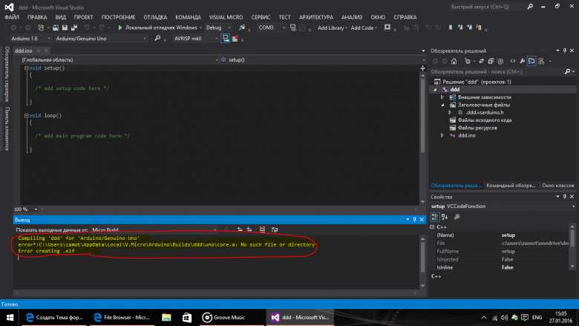Click Clear All icon in Output panel
579x326 pixels.
(x=262, y=229)
